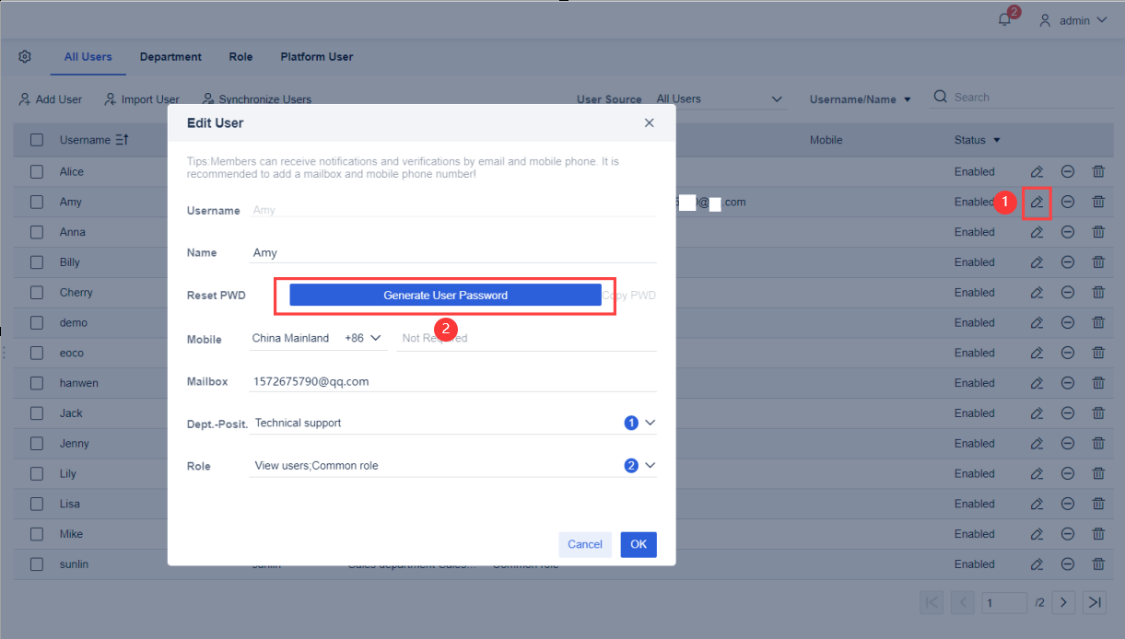Switch to the Department tab
1125x639 pixels.
click(170, 56)
